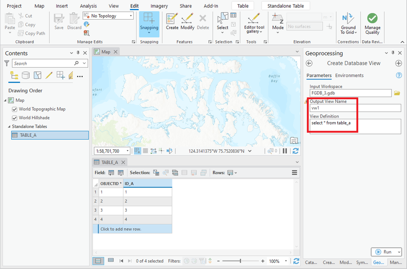407x269 pixels.
Task: Add a field with the Field Add icon
Action: [x=111, y=173]
